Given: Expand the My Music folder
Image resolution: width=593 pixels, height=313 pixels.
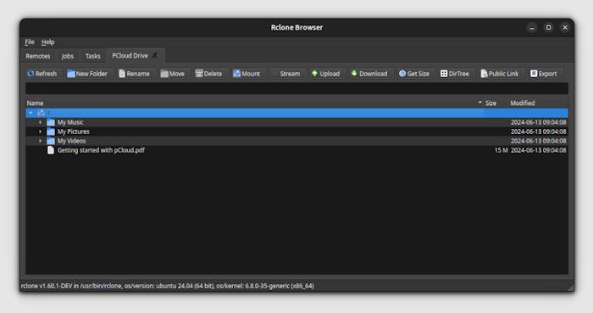Looking at the screenshot, I should tap(40, 122).
